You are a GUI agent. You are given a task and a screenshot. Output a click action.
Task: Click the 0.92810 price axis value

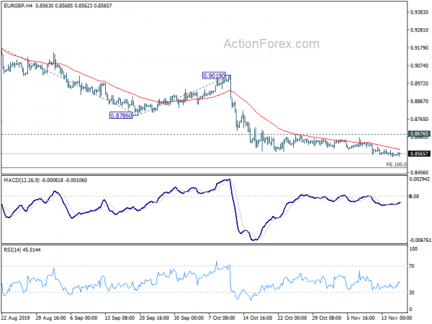(419, 30)
